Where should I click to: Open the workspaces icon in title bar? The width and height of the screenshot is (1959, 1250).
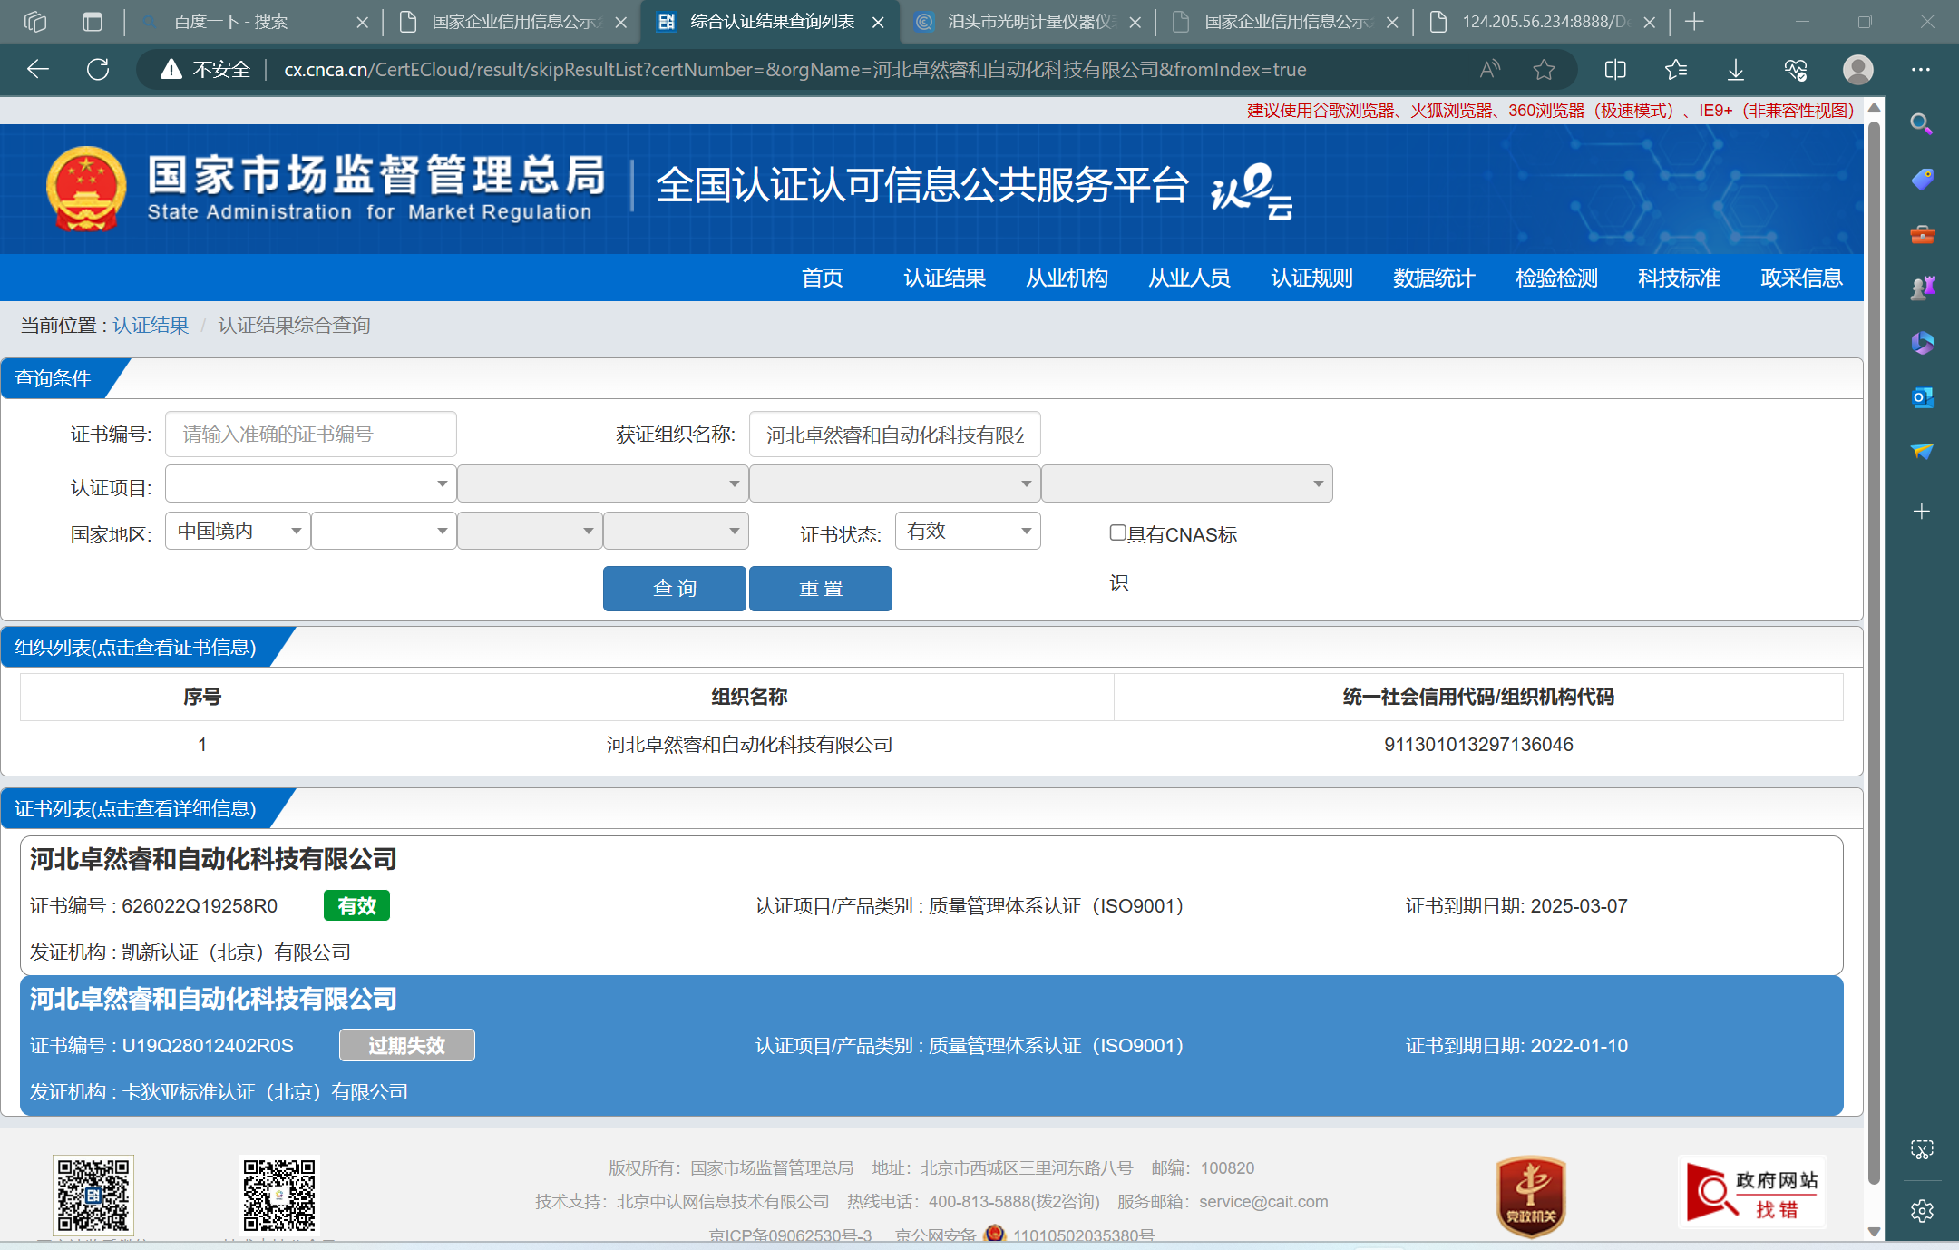35,22
